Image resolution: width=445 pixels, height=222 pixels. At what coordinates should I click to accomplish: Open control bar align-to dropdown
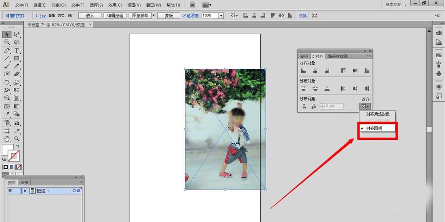coord(234,16)
